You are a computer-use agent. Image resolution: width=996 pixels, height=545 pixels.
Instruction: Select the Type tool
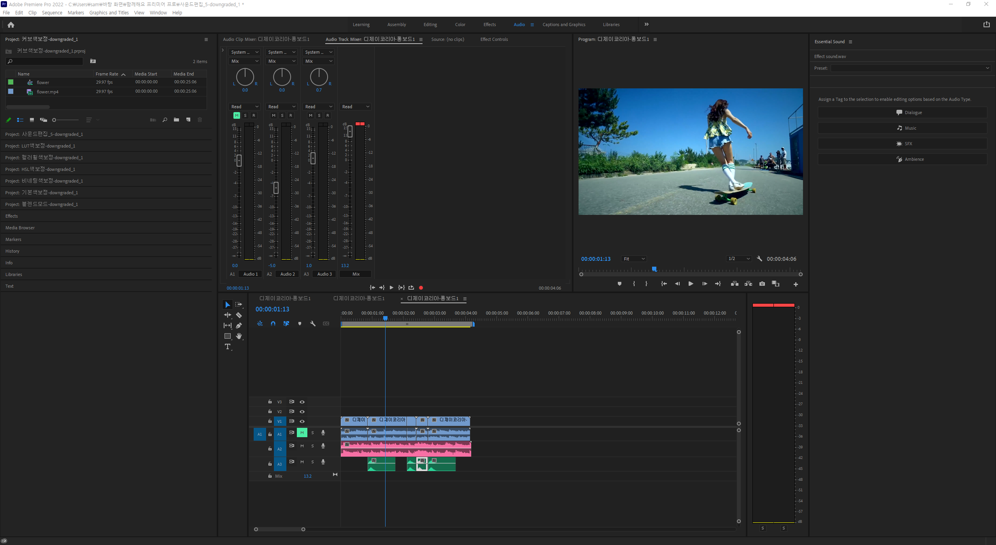tap(228, 346)
